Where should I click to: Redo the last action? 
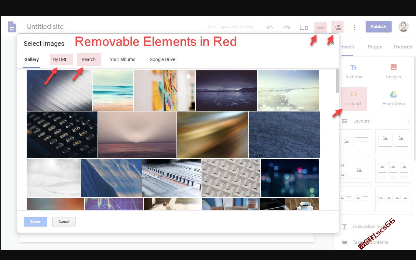coord(287,27)
